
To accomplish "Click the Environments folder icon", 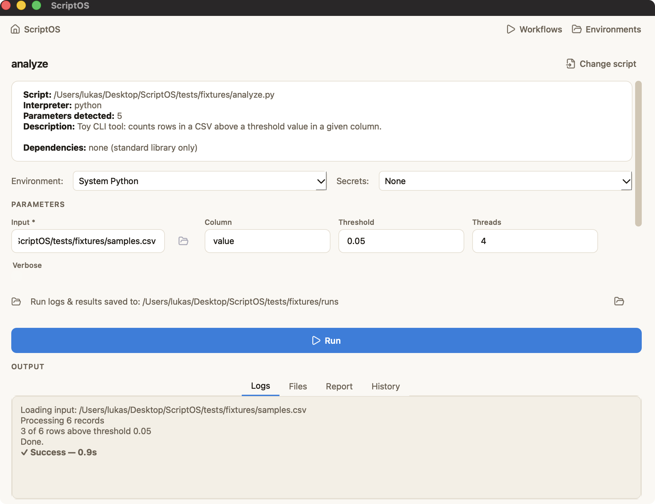I will click(x=577, y=29).
